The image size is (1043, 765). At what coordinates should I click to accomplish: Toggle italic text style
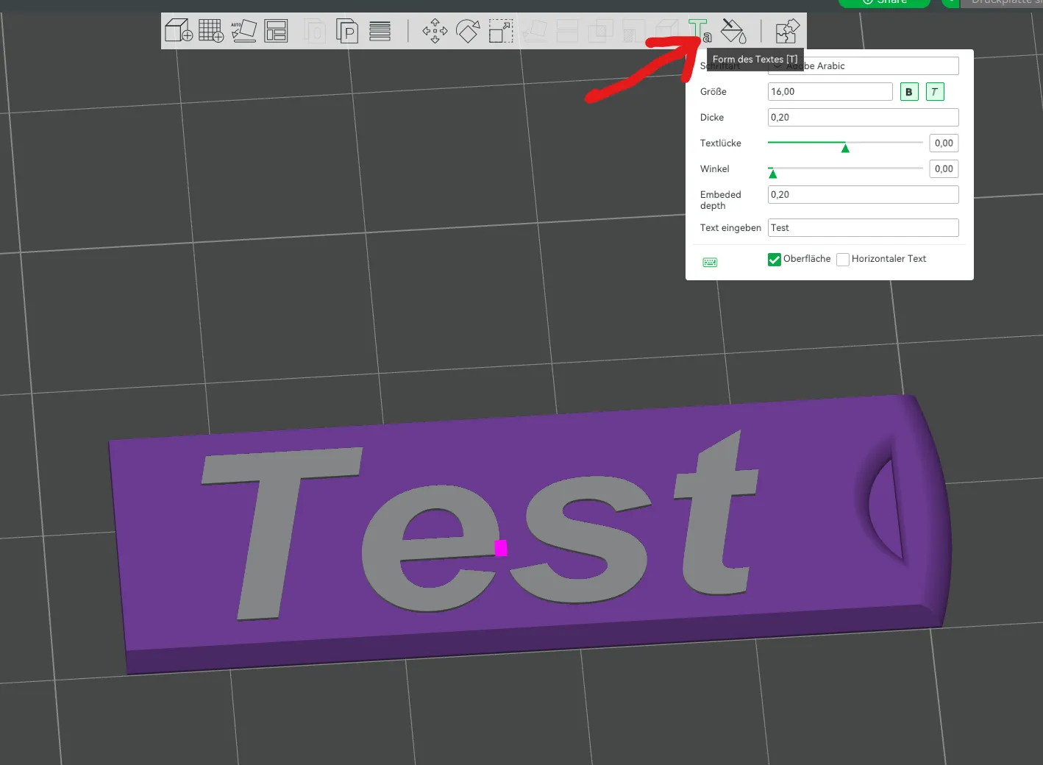click(x=935, y=92)
